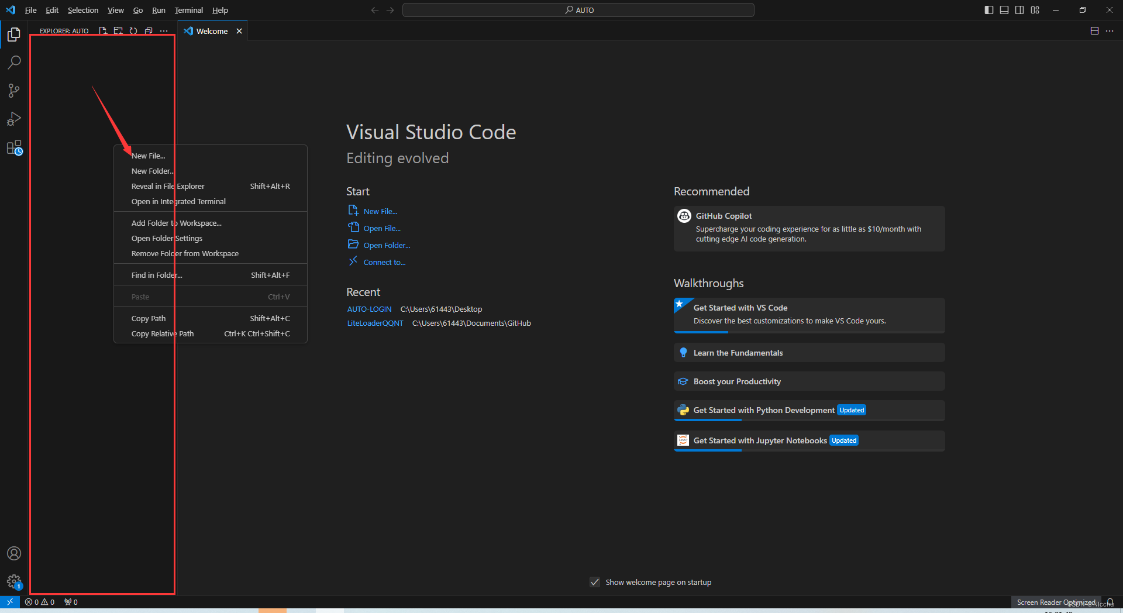Open recent folder LiteLoaderQQNT
This screenshot has height=613, width=1123.
(x=375, y=323)
